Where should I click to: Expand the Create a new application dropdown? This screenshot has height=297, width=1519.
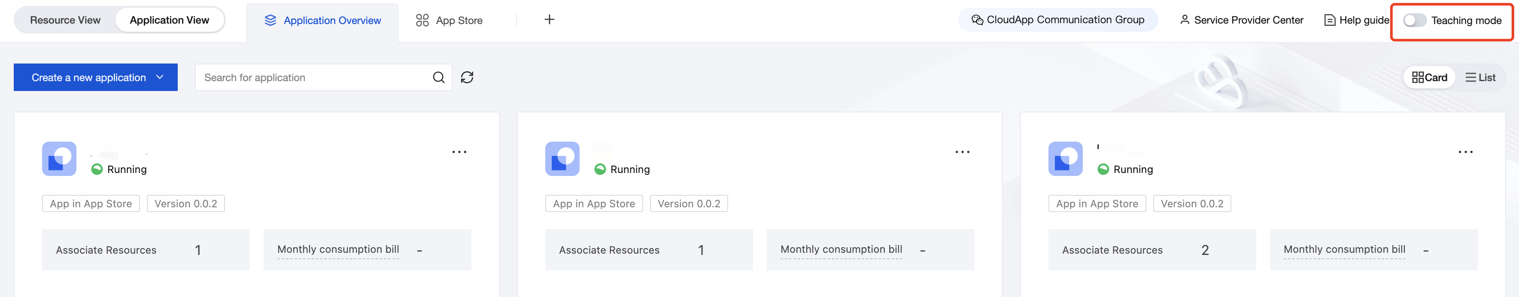pos(160,77)
